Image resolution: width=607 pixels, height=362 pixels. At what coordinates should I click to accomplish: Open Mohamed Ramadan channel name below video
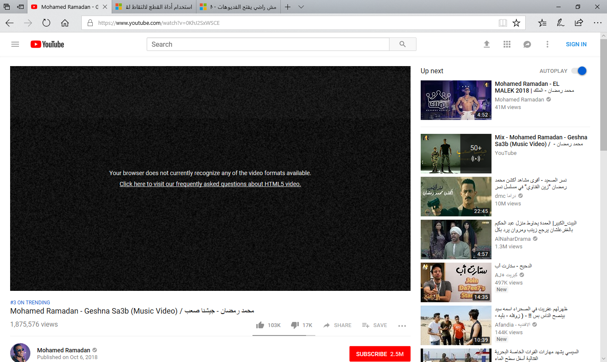click(64, 350)
